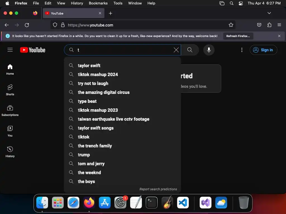Click the Sign in button
The image size is (286, 214).
pos(263,50)
